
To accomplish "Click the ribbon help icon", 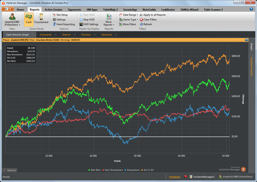I will tap(251, 9).
